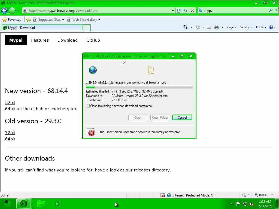This screenshot has height=209, width=279.
Task: Show hidden tray icons arrow
Action: (x=232, y=204)
